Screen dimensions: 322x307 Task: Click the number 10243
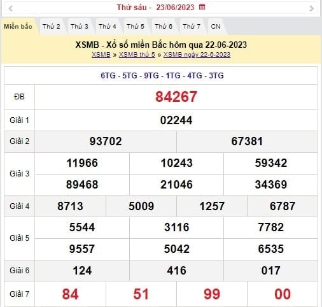(x=176, y=163)
